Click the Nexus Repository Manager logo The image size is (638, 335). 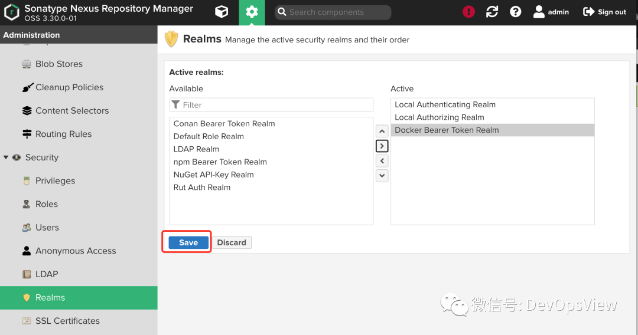pos(11,12)
